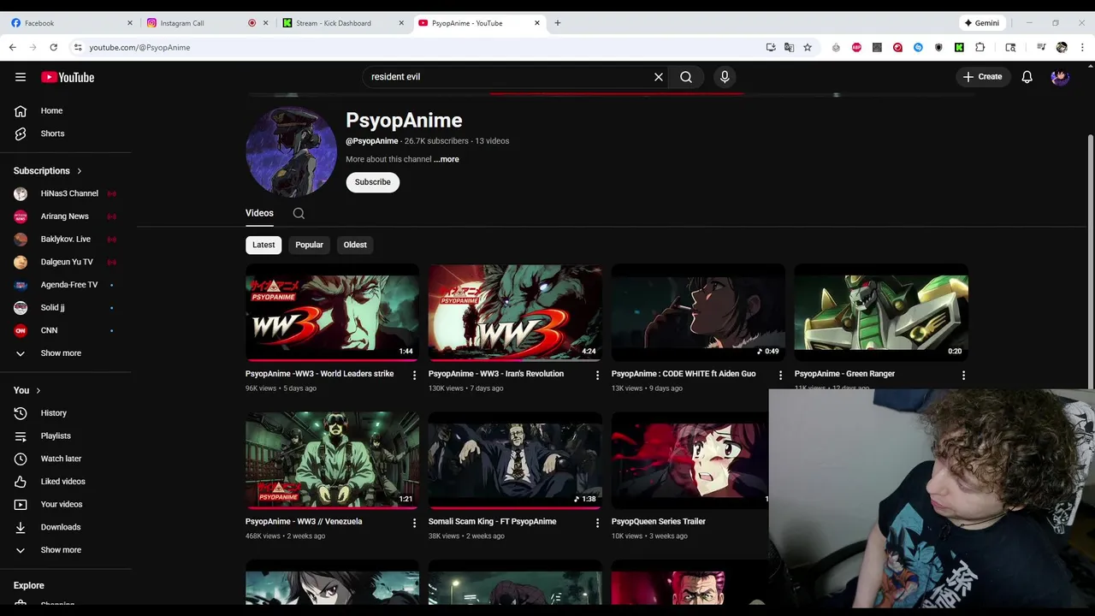Open options for Somali Scam King video
Viewport: 1095px width, 616px height.
597,523
